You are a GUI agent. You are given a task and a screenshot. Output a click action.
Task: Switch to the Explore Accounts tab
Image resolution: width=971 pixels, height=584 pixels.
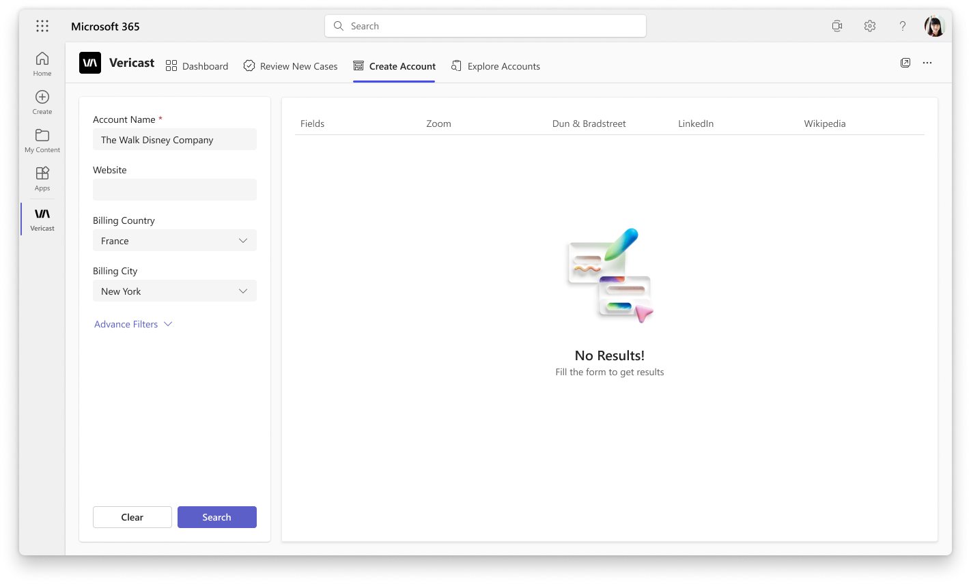tap(496, 66)
